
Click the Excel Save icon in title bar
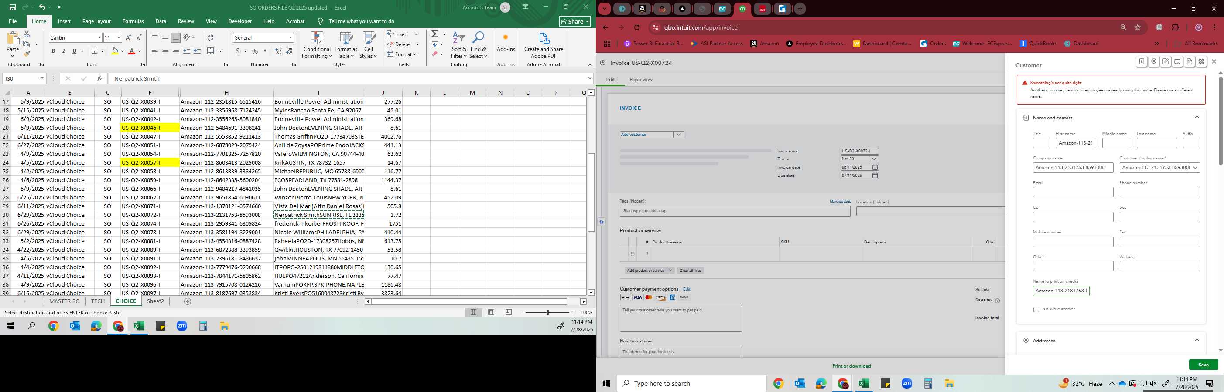[12, 7]
